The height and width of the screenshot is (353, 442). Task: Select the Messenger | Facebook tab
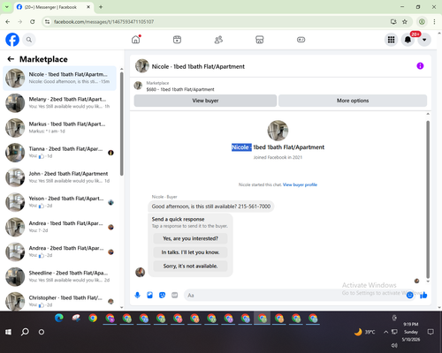53,7
